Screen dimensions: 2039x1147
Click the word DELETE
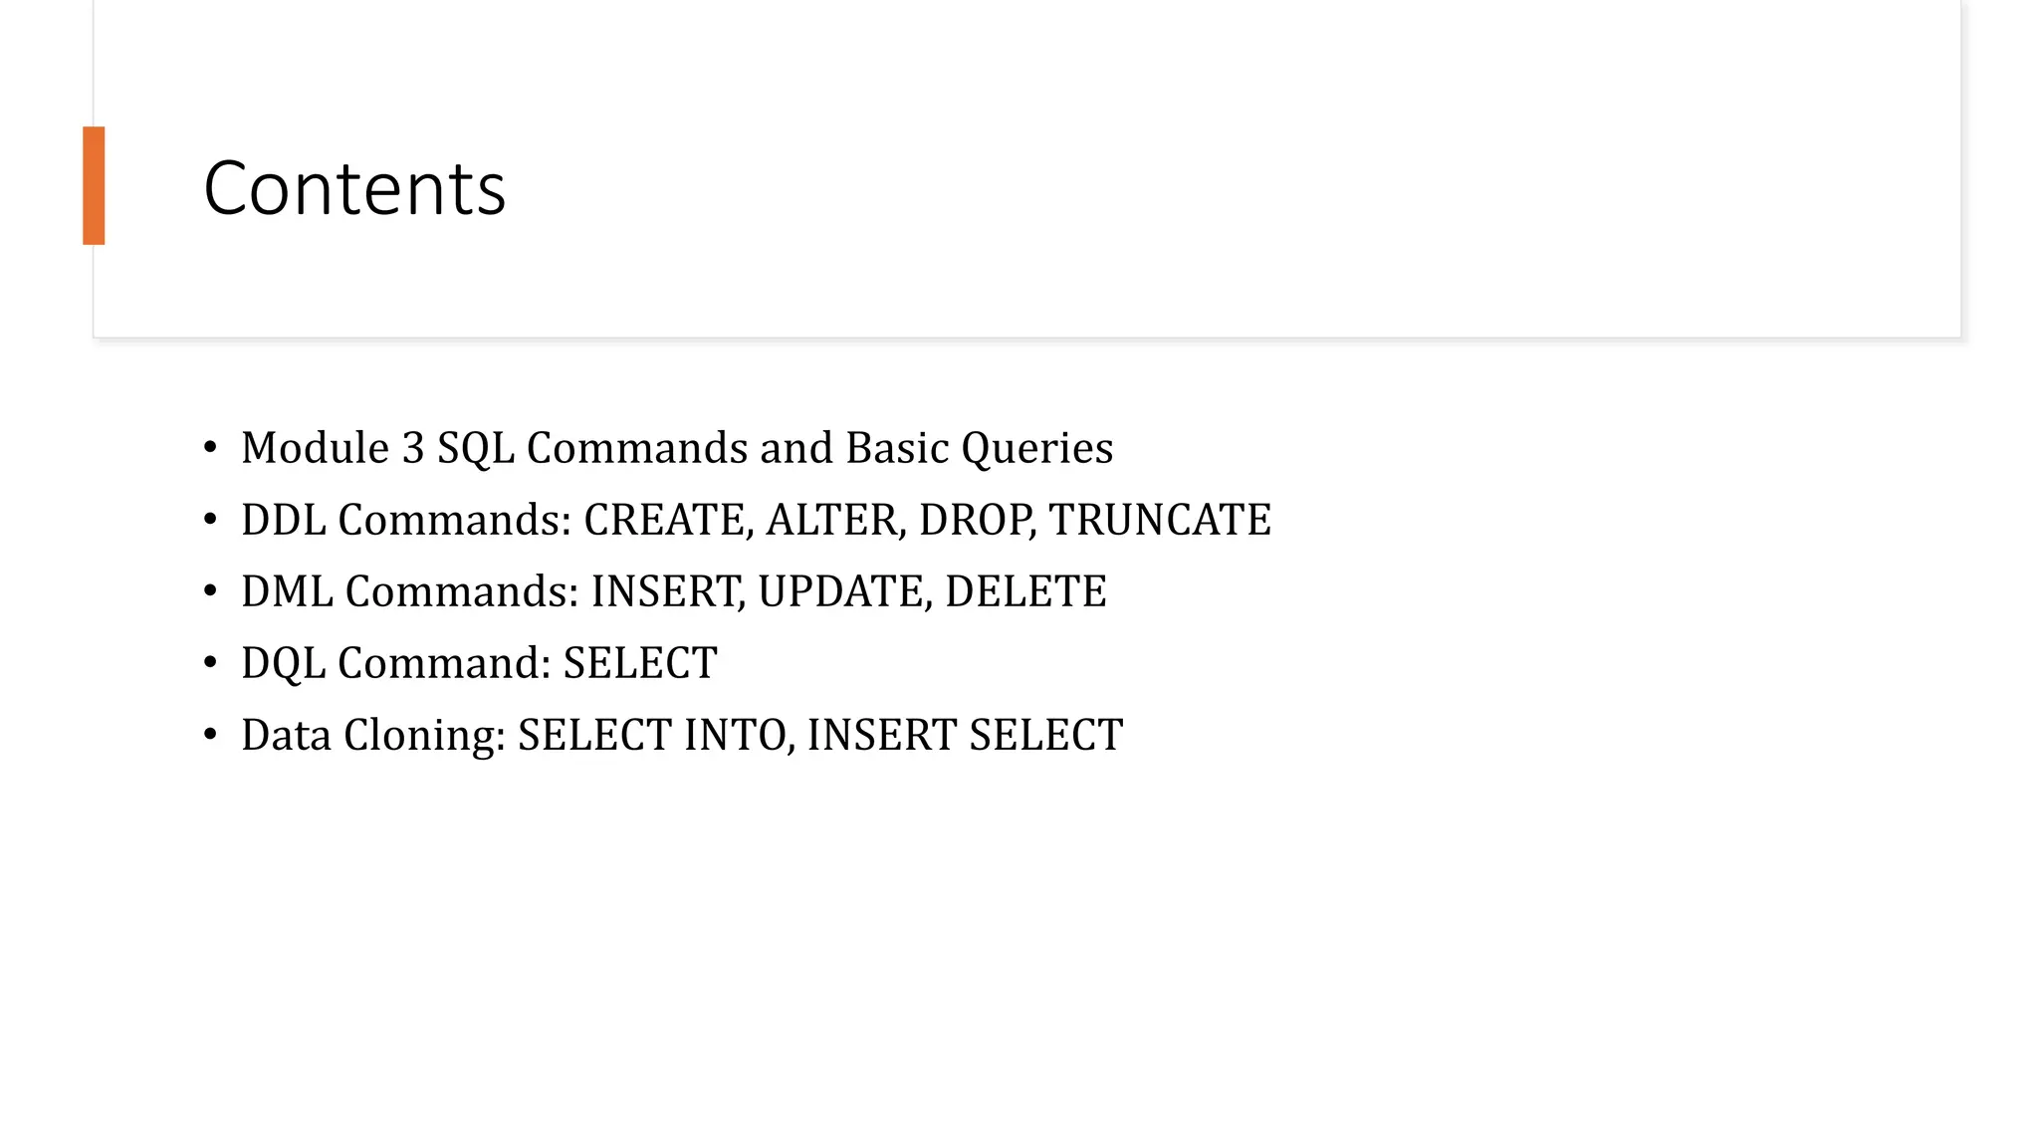pos(1025,591)
